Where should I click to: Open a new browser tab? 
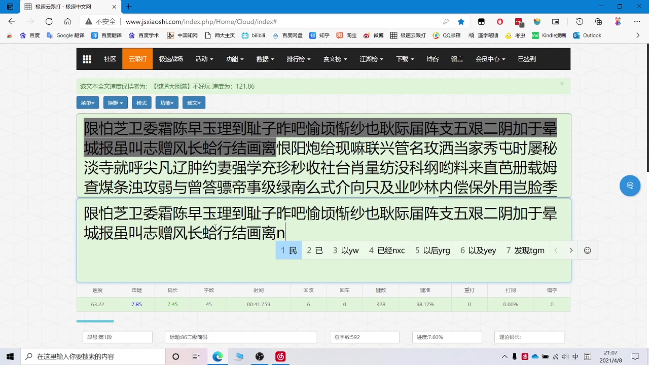(129, 7)
